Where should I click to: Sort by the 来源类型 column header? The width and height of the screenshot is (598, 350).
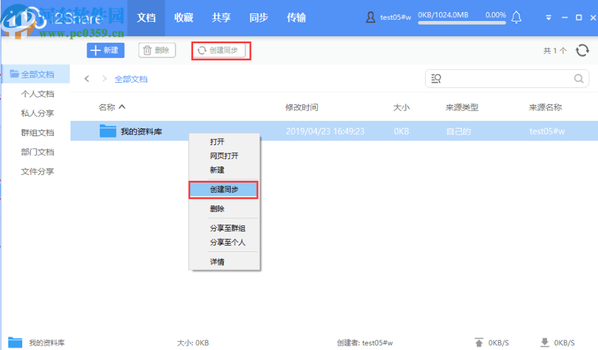[x=462, y=108]
